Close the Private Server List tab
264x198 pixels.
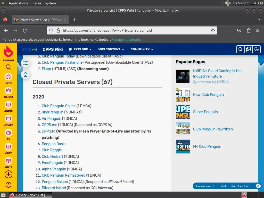coord(65,20)
